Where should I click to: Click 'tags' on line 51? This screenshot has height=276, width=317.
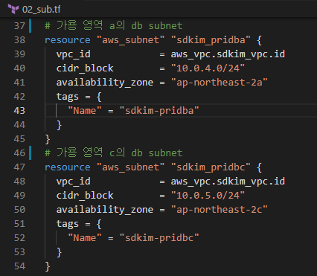(x=68, y=224)
